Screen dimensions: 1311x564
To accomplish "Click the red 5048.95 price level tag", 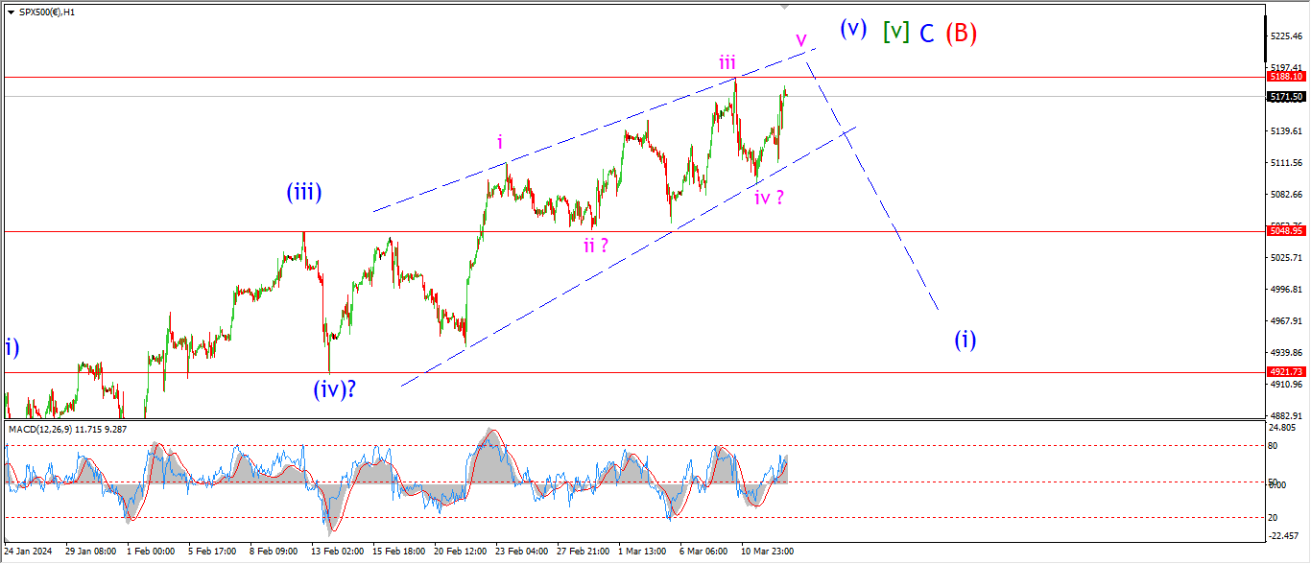I will (x=1285, y=231).
